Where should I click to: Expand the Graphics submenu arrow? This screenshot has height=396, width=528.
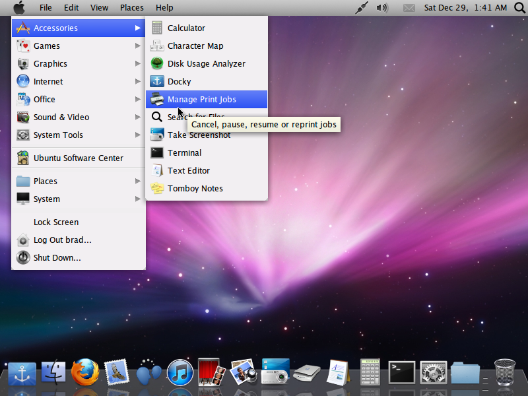pyautogui.click(x=138, y=63)
